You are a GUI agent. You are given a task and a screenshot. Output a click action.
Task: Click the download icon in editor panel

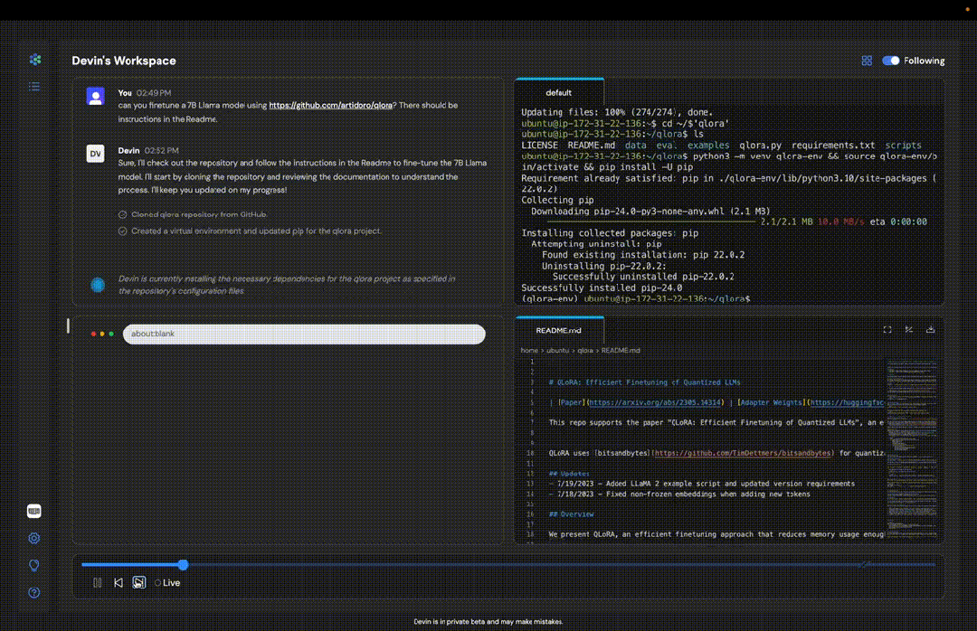[x=931, y=330]
